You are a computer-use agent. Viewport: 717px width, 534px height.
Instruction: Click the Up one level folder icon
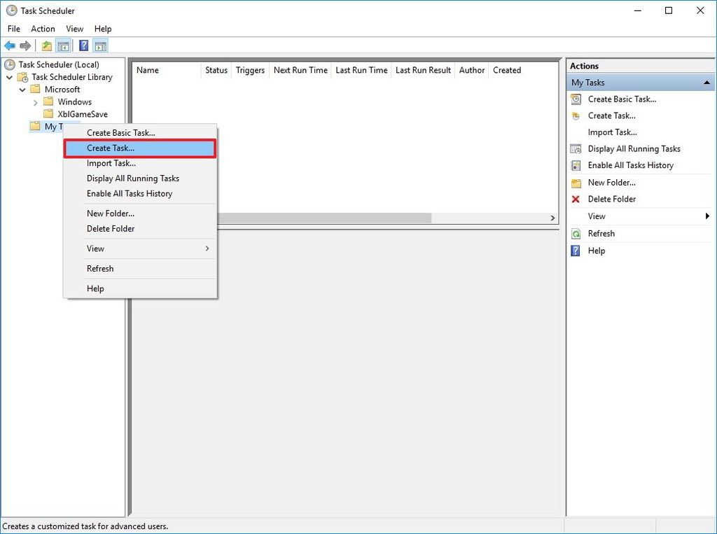47,45
